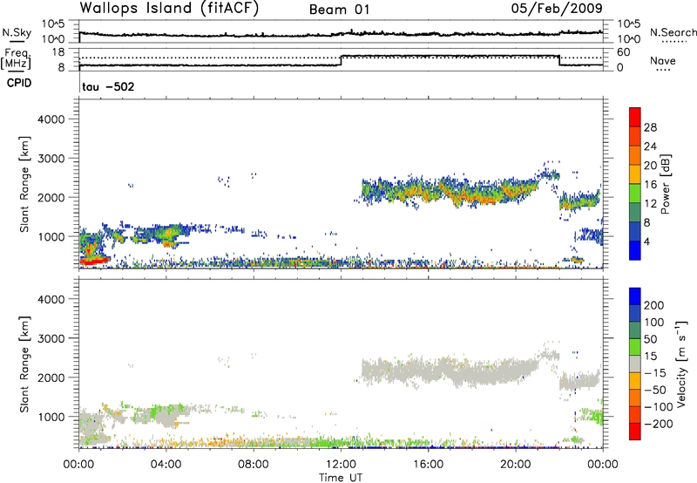Click the 16:00 time tick label

[428, 465]
